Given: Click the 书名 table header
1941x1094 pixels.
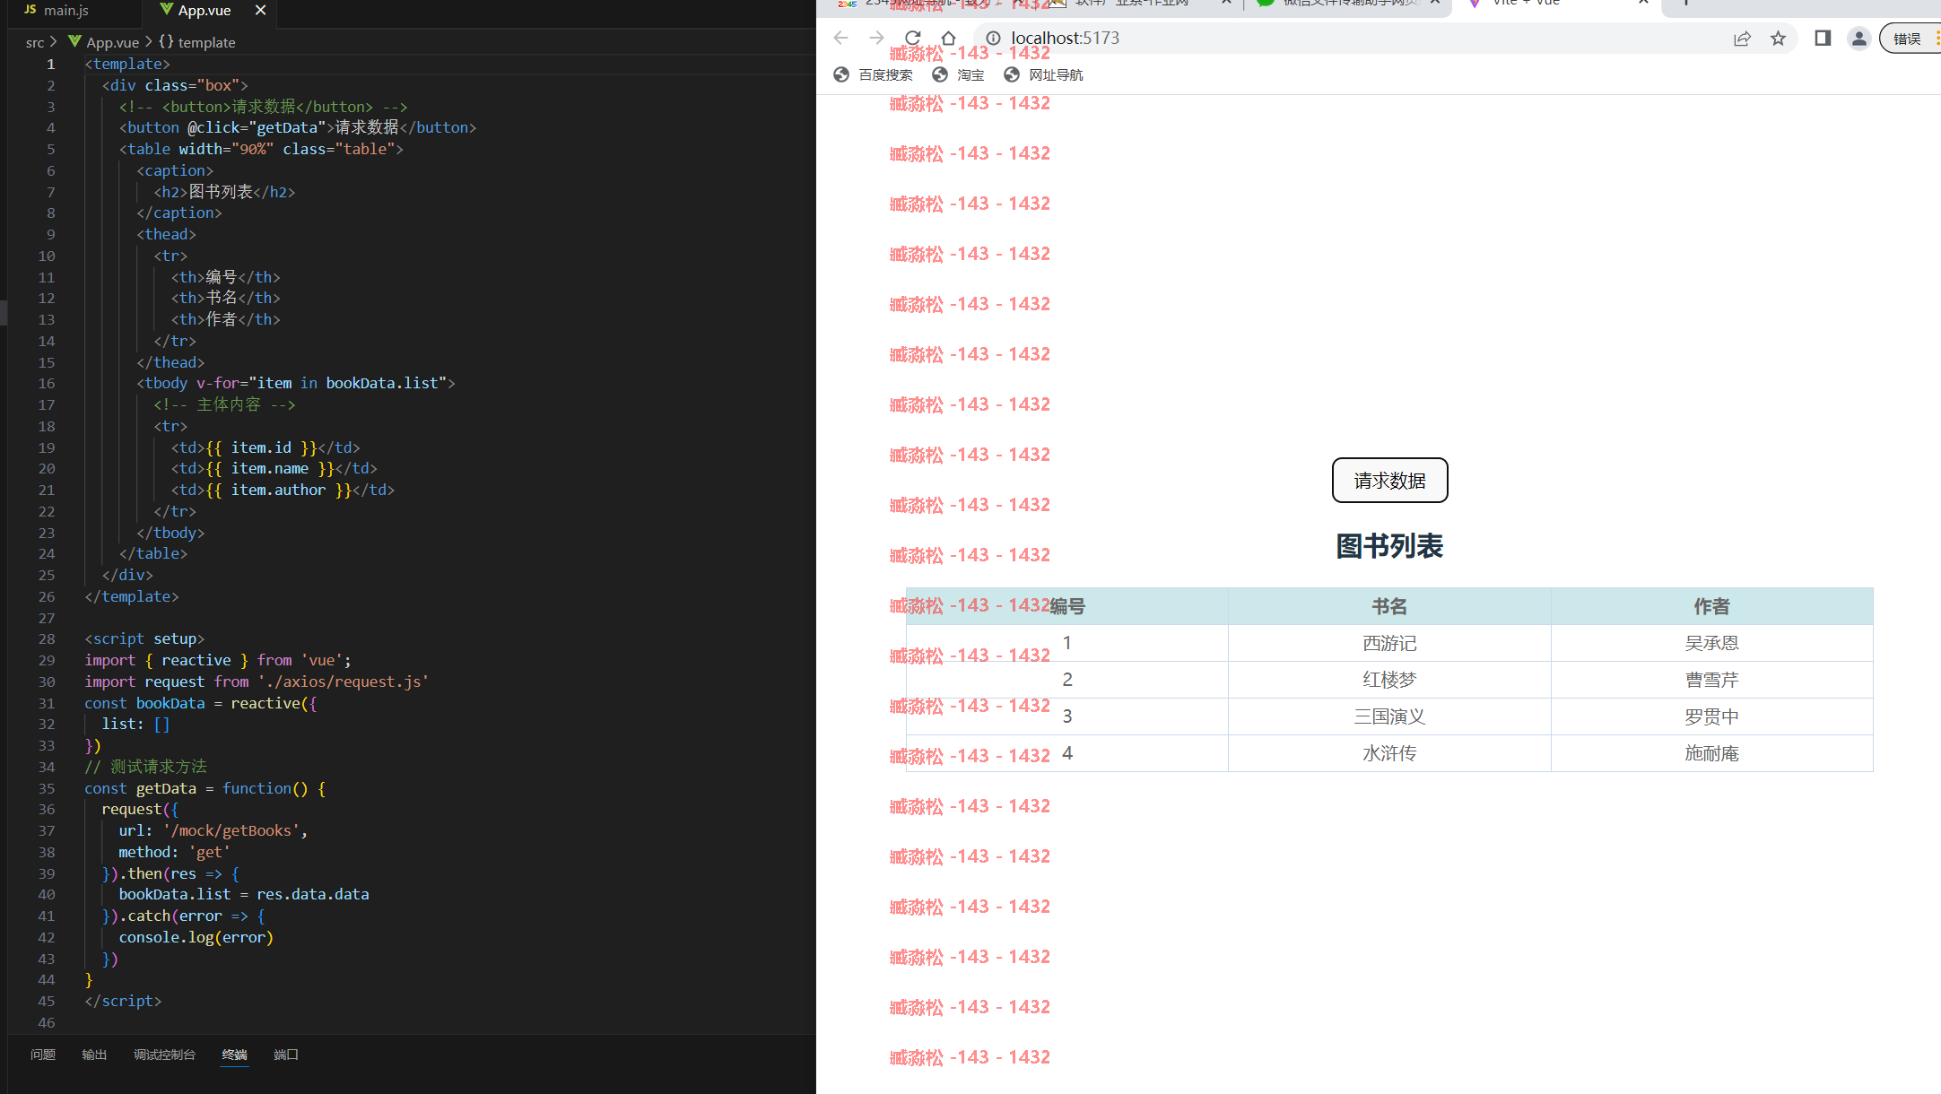Looking at the screenshot, I should click(1389, 606).
